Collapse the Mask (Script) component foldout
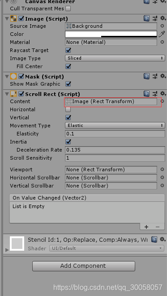The image size is (167, 296). coord(7,77)
